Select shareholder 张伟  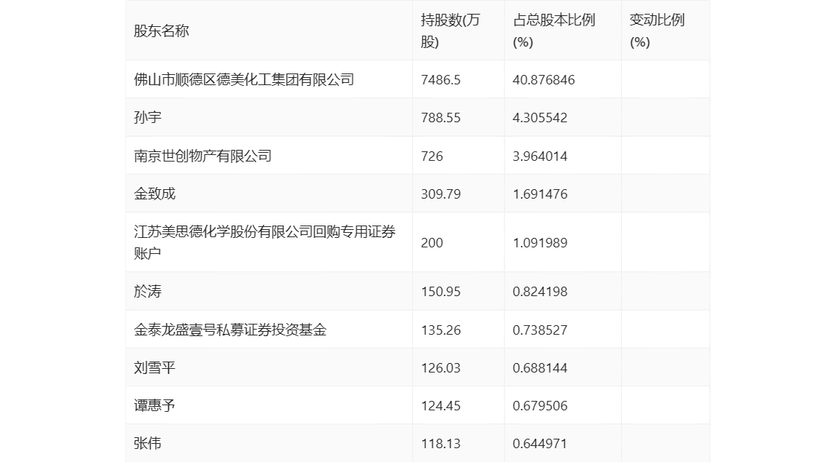[x=147, y=443]
